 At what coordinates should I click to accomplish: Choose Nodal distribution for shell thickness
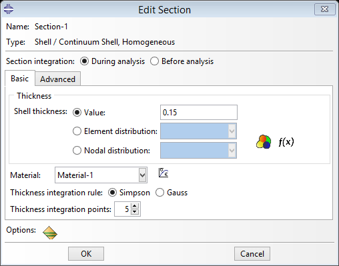point(77,151)
